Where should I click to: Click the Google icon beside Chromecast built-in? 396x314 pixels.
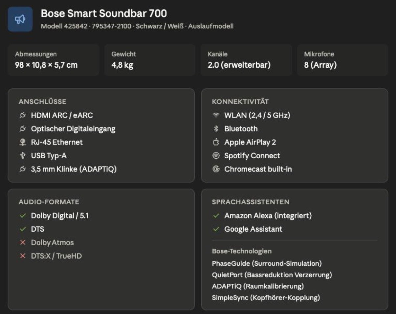pyautogui.click(x=216, y=169)
